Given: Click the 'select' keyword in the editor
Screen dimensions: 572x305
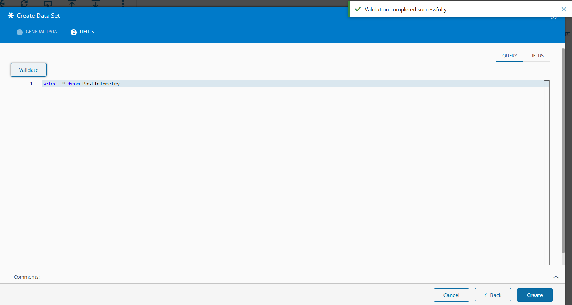Looking at the screenshot, I should coord(51,84).
